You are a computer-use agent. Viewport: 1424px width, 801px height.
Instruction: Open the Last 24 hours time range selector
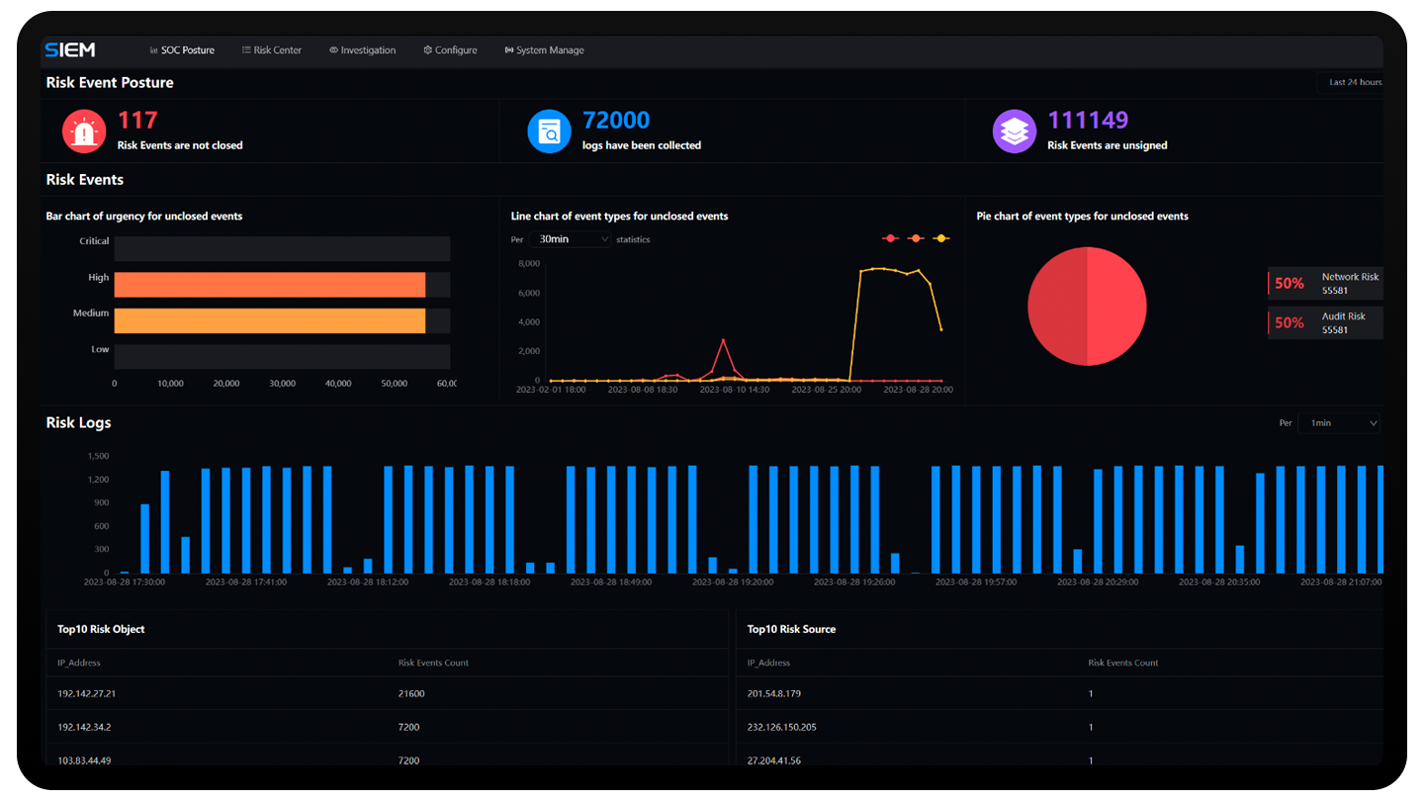[x=1352, y=83]
